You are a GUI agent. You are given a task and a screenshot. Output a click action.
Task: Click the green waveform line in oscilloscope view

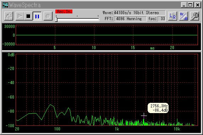tap(107, 35)
